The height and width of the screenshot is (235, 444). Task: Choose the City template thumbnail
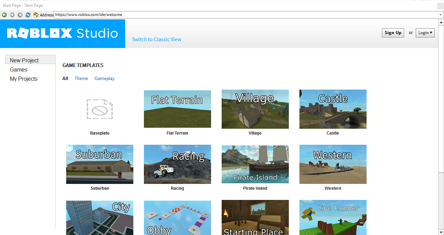100,217
